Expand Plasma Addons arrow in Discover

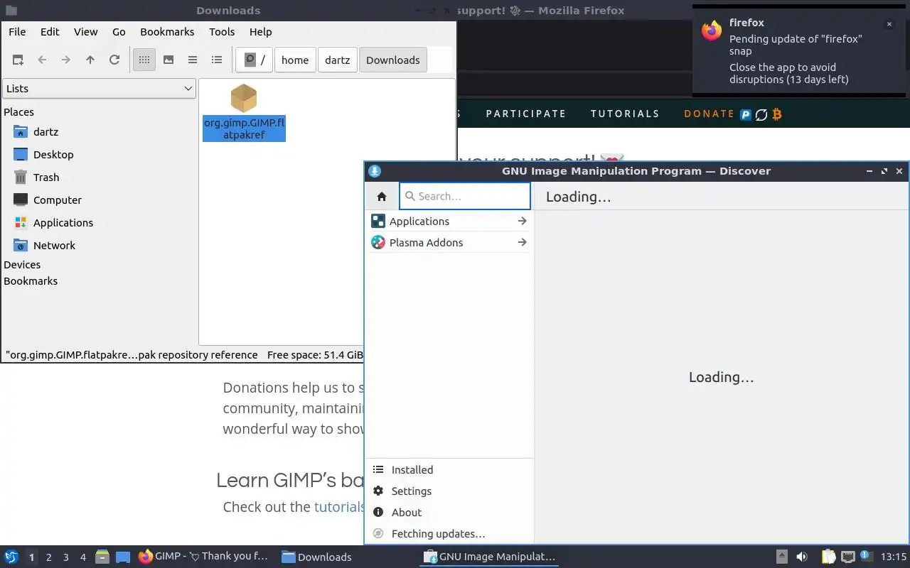522,243
